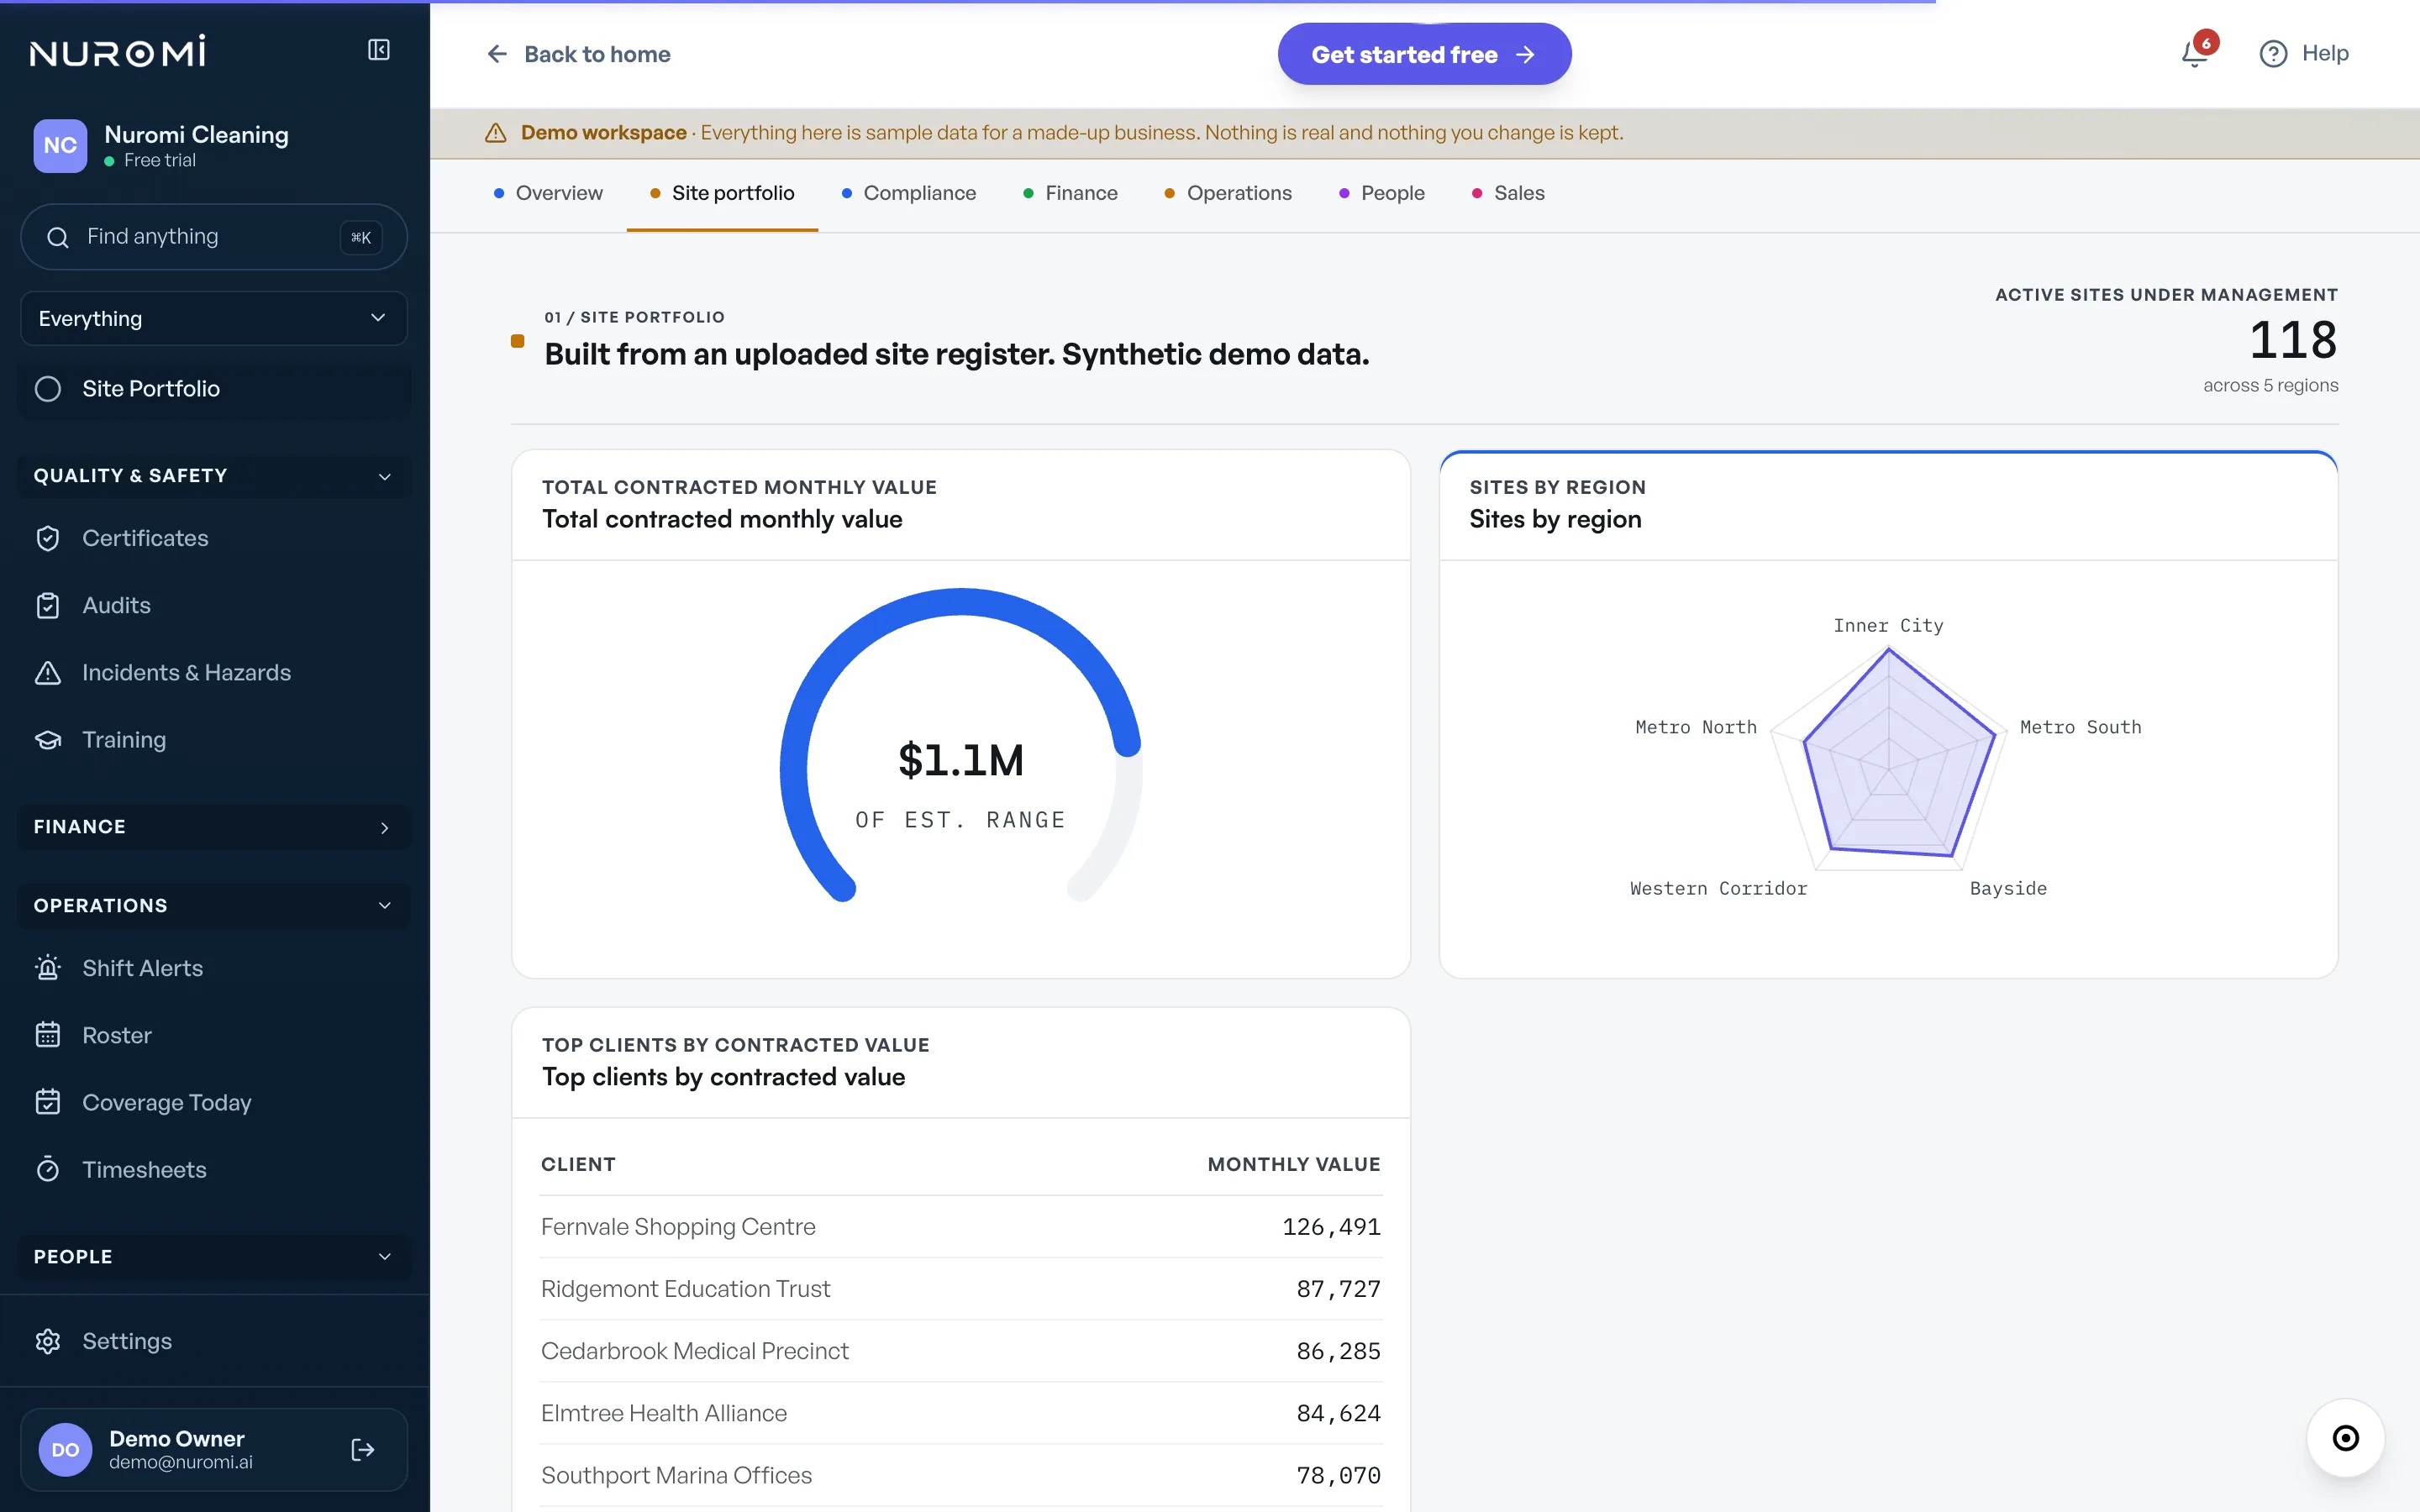Screen dimensions: 2420x1512
Task: Click the Metro South radar label
Action: 2080,727
